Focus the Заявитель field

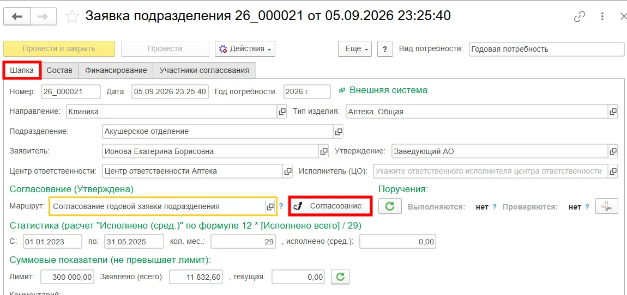[210, 152]
